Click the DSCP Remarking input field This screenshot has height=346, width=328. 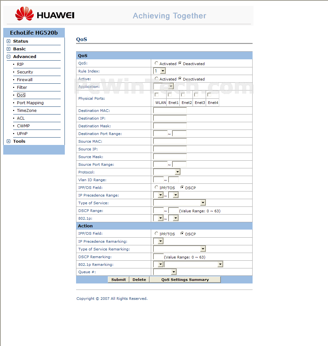(158, 257)
